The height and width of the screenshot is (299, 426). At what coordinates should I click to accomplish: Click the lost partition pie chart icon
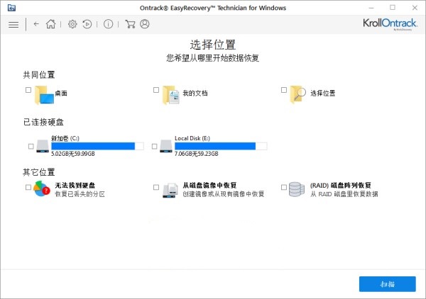click(42, 189)
